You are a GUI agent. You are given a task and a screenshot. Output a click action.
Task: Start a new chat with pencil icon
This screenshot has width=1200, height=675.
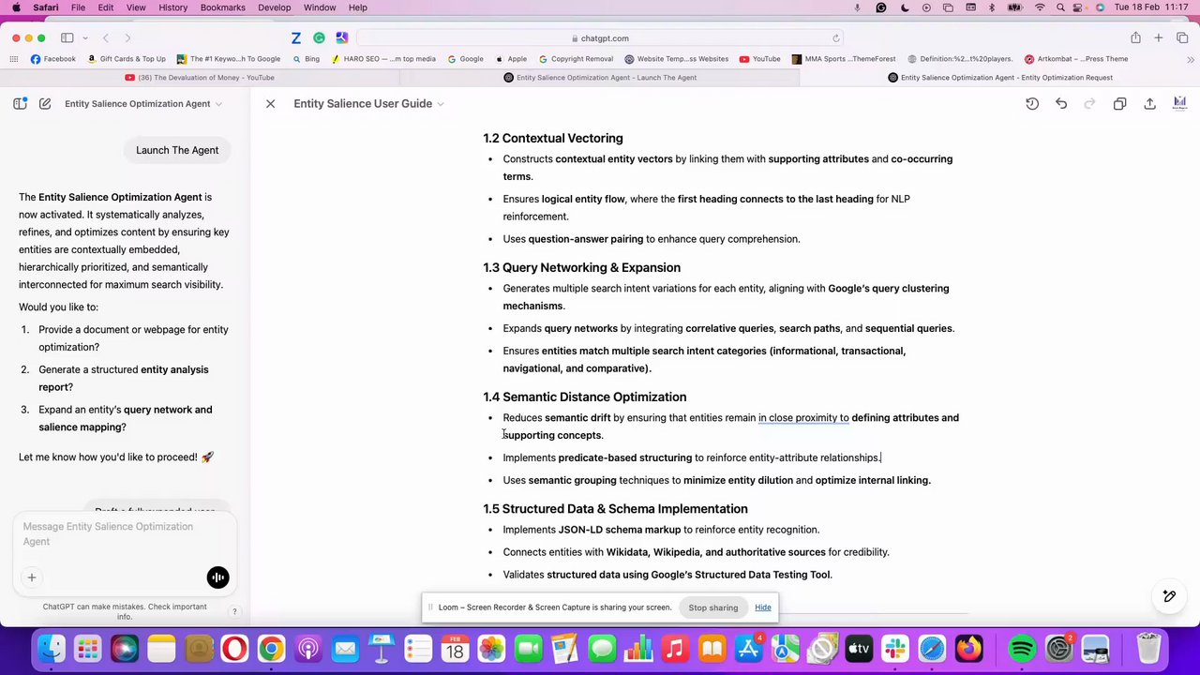click(45, 103)
